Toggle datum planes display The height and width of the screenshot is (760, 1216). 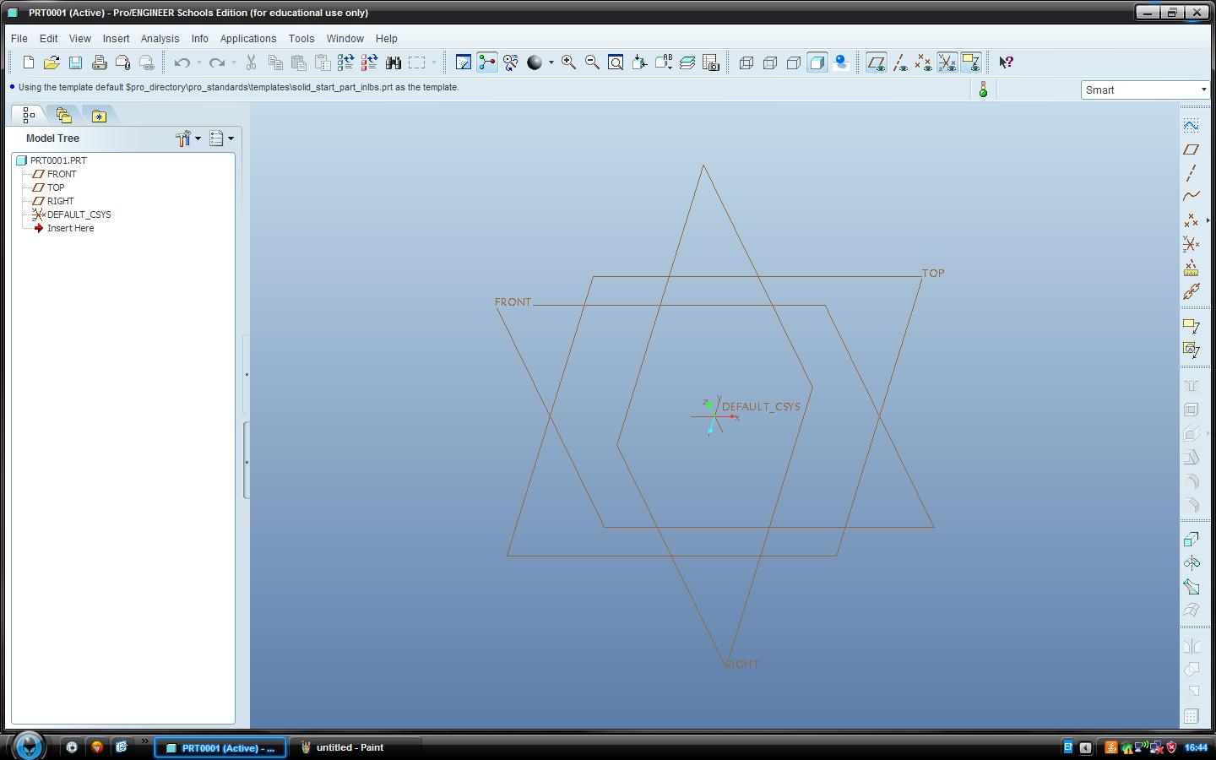pyautogui.click(x=877, y=62)
